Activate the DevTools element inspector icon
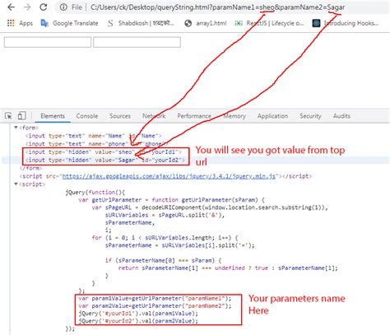The width and height of the screenshot is (390, 335). click(x=8, y=116)
